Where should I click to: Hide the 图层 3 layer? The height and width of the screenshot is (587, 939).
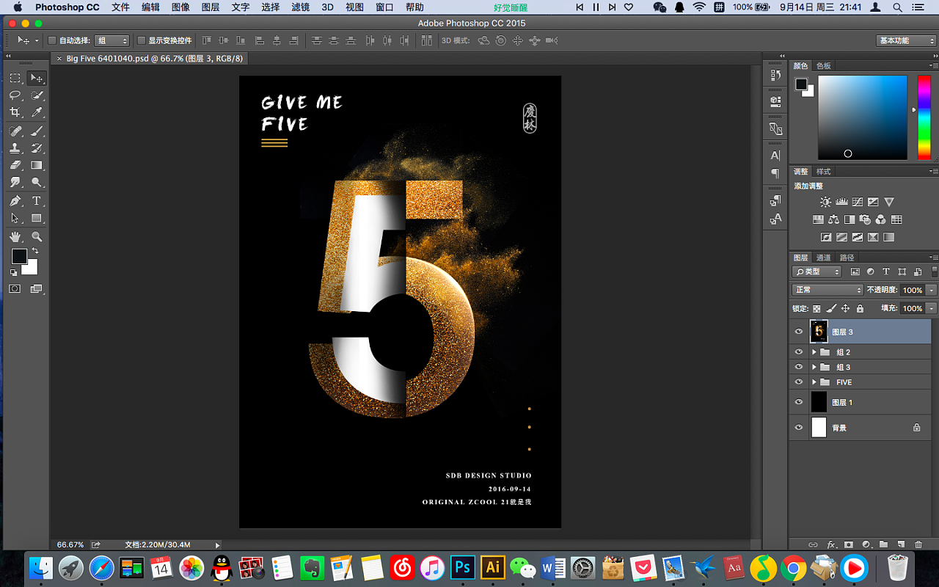(799, 332)
